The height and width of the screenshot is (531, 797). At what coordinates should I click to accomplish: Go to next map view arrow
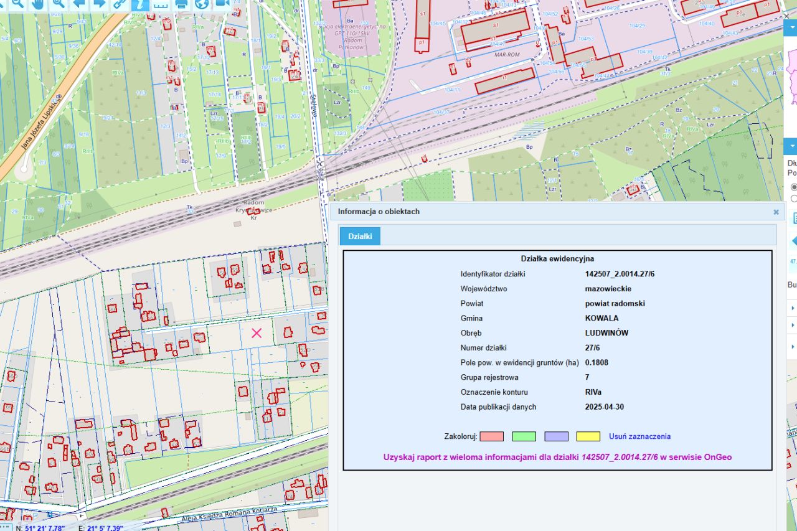(x=100, y=3)
